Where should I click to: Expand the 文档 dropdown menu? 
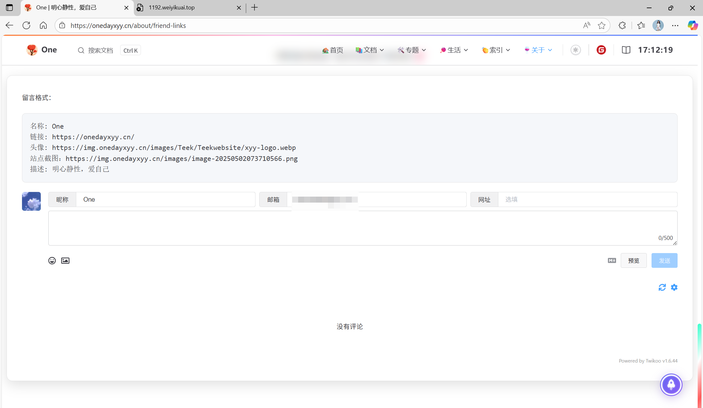[370, 50]
